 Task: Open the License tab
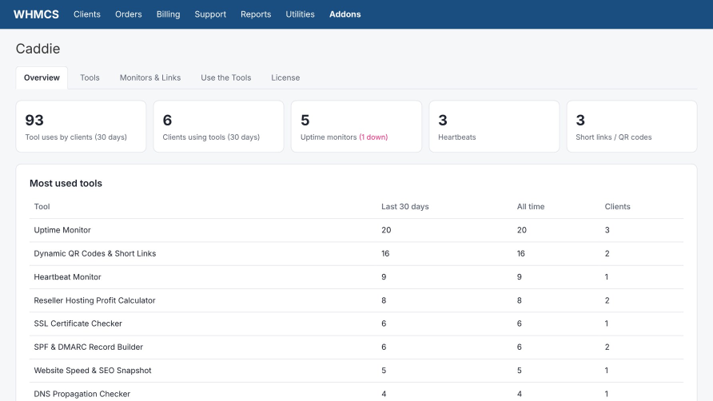(285, 77)
